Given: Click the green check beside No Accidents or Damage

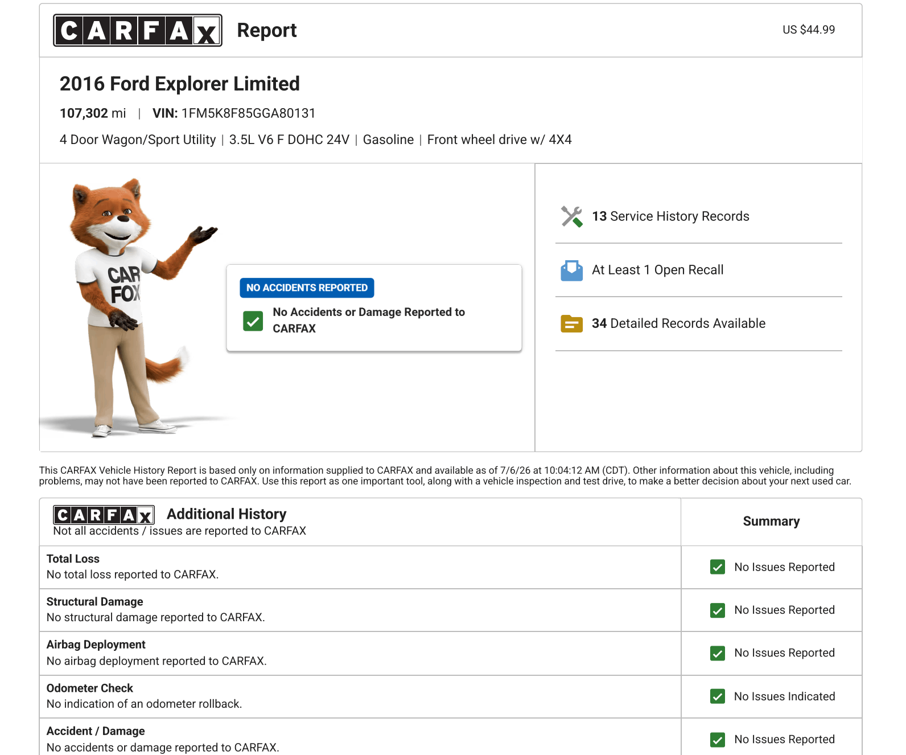Looking at the screenshot, I should point(253,321).
